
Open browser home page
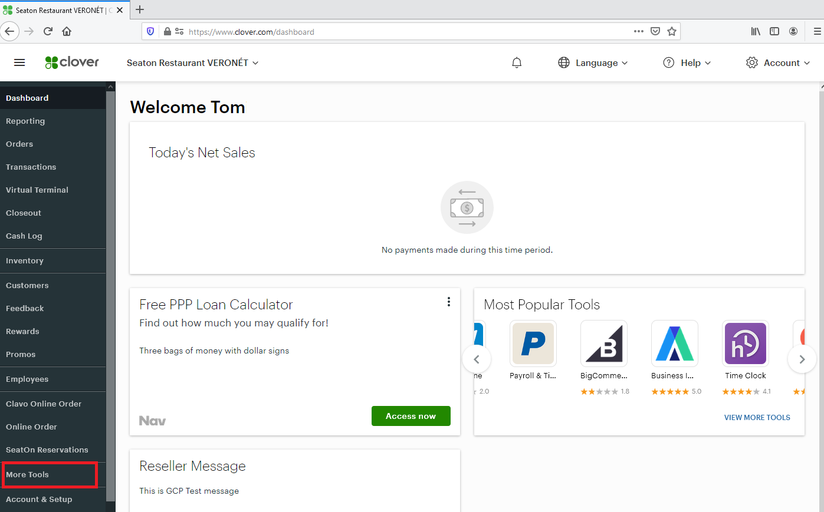point(67,31)
